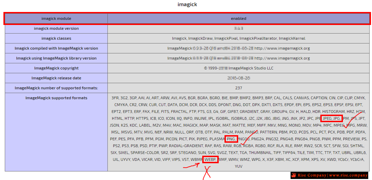Screen dimensions: 372x180
Task: Select "INLINE" in the formats list
Action: (200, 118)
